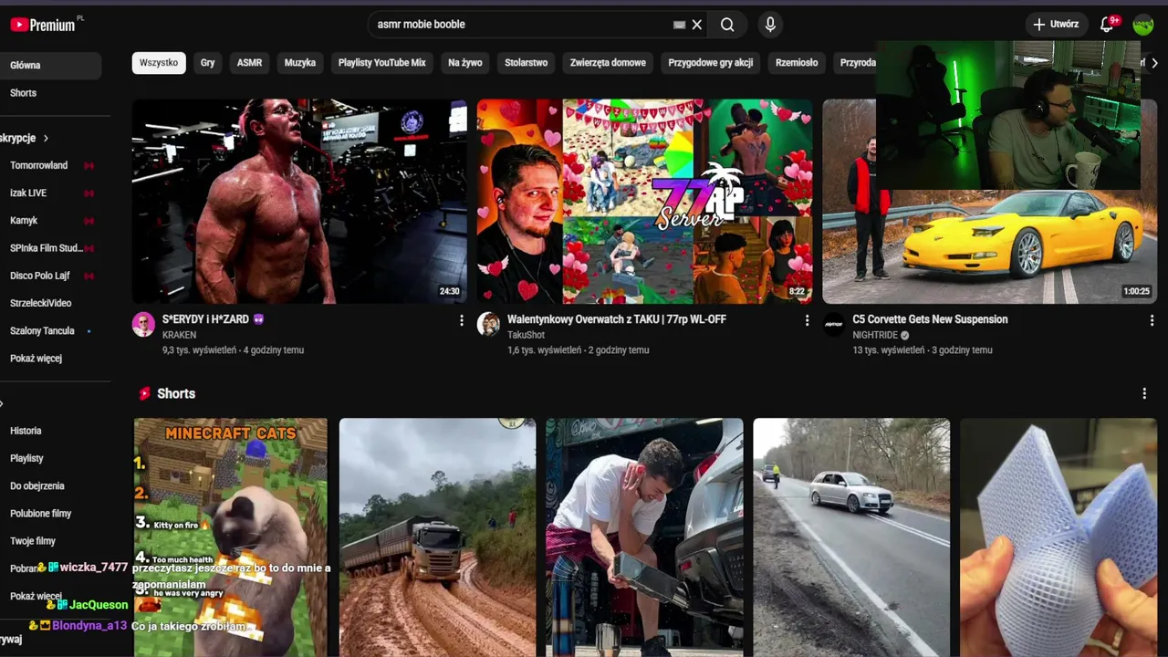This screenshot has width=1168, height=657.
Task: Select the Wszystko filter chip
Action: click(x=159, y=63)
